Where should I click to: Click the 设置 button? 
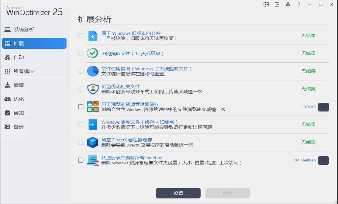(178, 193)
